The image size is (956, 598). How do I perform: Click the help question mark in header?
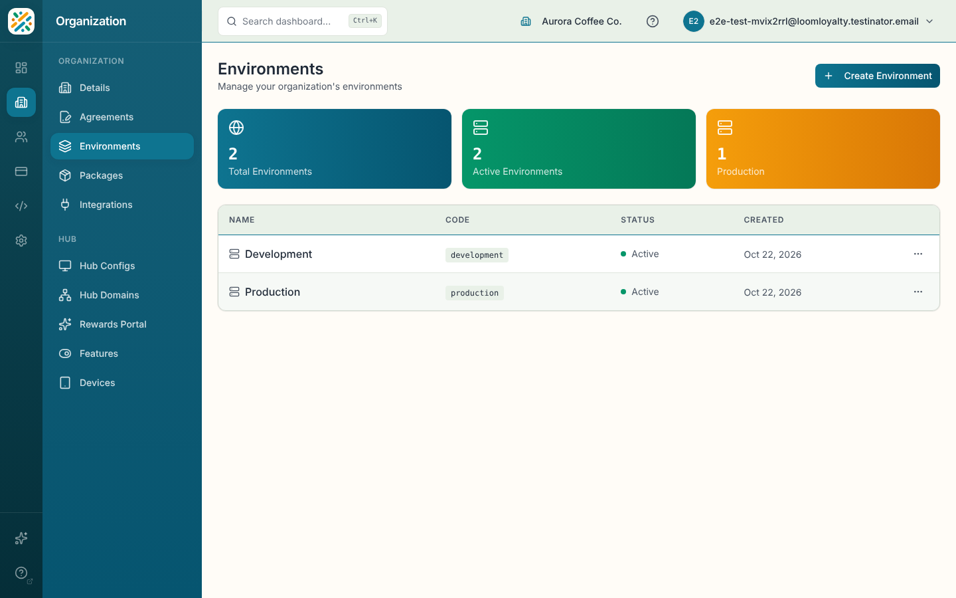point(653,21)
